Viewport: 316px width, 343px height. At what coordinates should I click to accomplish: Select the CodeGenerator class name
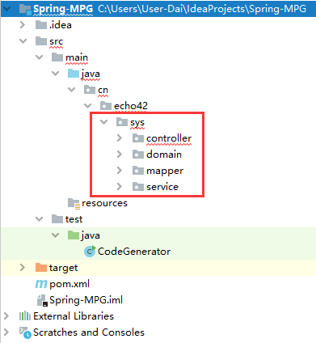[134, 252]
